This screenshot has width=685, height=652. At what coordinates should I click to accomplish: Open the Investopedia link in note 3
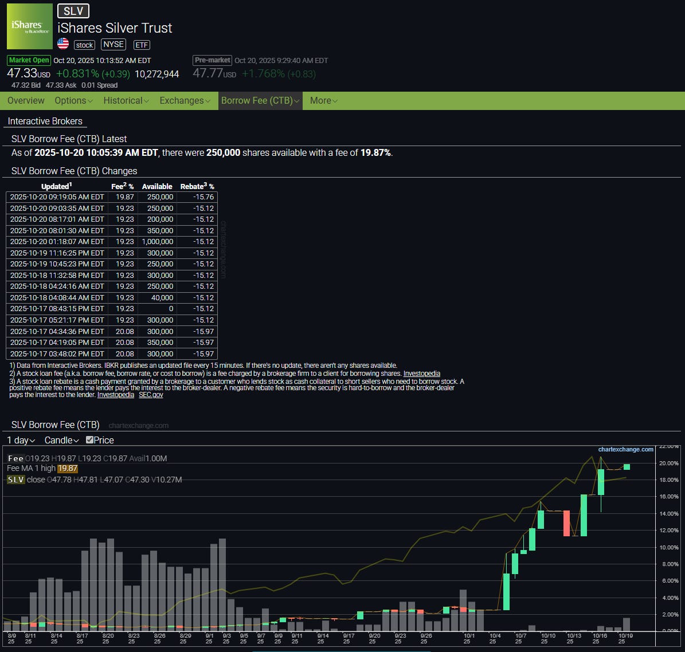(x=115, y=395)
